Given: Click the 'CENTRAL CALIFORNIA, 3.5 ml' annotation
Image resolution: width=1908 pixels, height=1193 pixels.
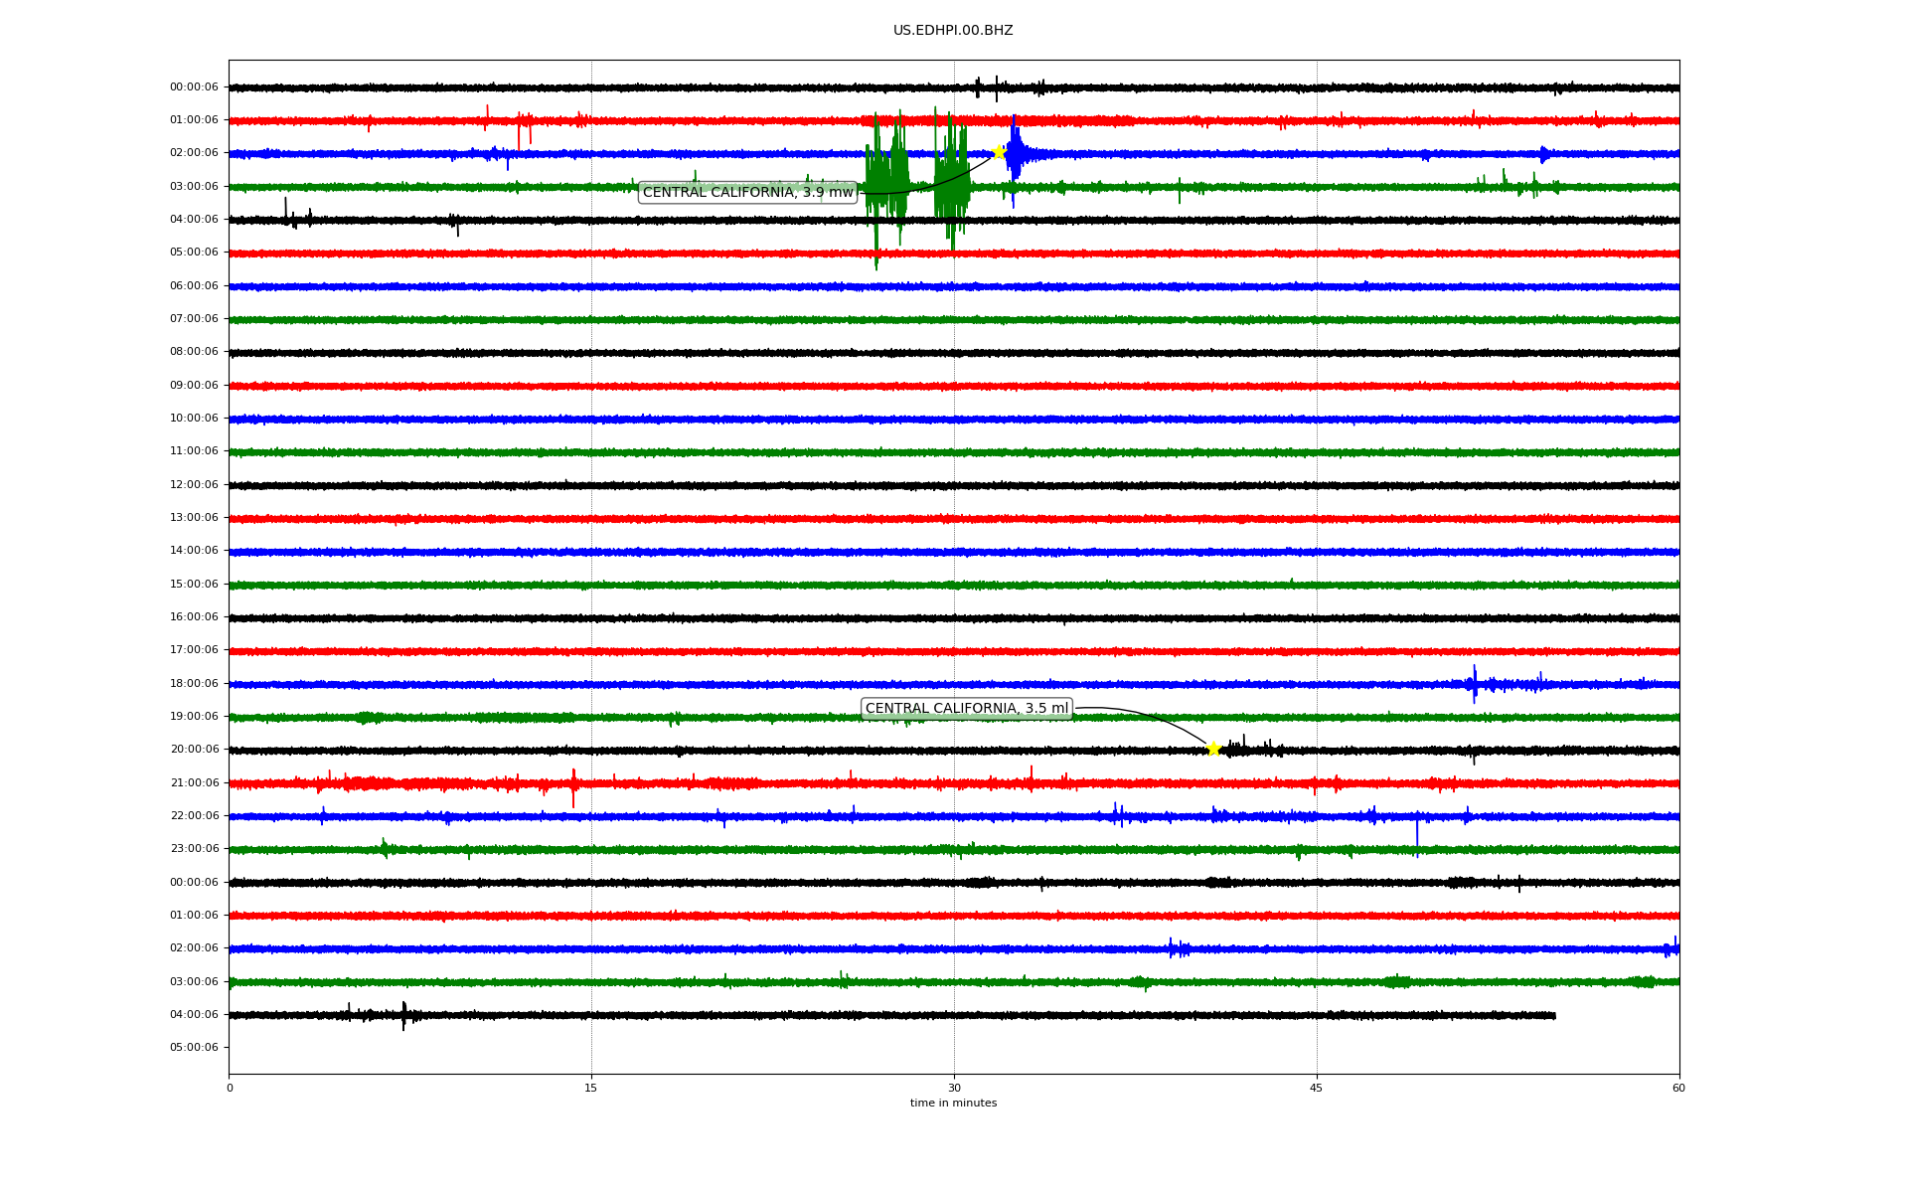Looking at the screenshot, I should tap(966, 709).
